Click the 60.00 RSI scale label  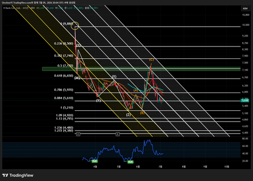pyautogui.click(x=245, y=146)
